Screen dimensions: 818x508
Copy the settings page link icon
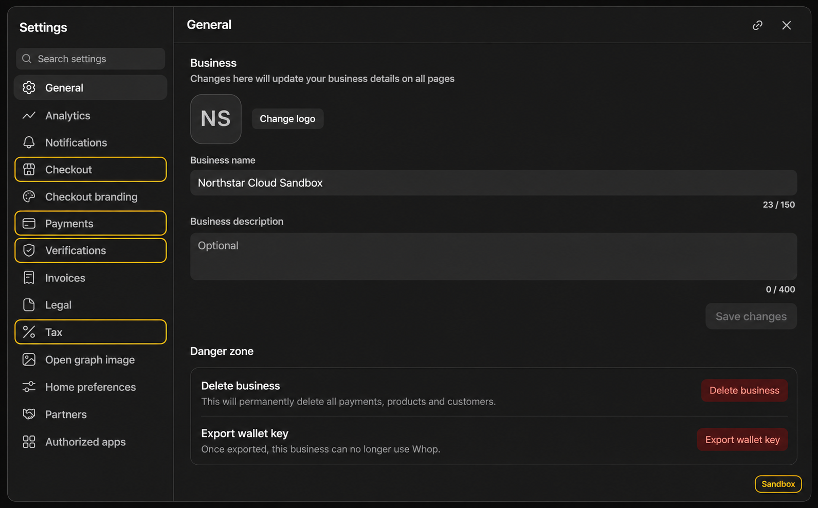pyautogui.click(x=757, y=25)
